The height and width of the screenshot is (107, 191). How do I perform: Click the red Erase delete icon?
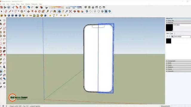coord(24,7)
